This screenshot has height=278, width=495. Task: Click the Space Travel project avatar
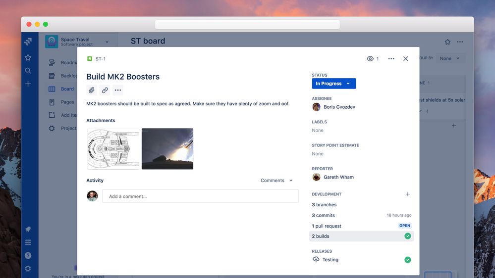click(52, 42)
